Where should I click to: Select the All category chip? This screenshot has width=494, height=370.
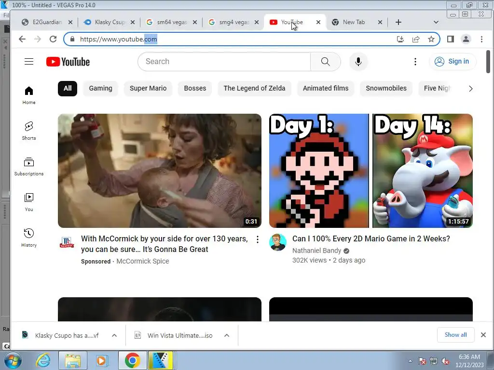tap(68, 89)
